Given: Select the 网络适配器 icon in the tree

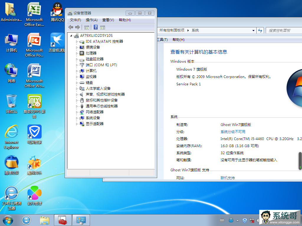Looking at the screenshot, I should click(x=82, y=112).
